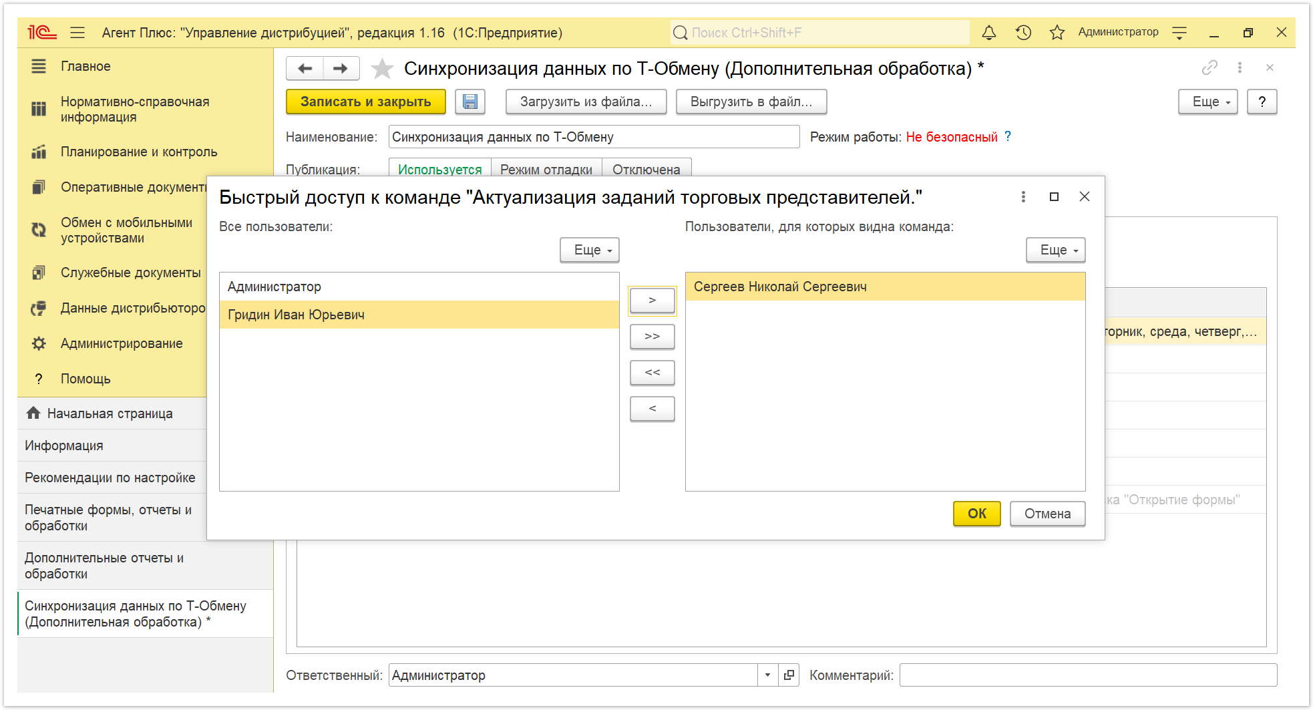
Task: Remove selected user with <
Action: tap(652, 409)
